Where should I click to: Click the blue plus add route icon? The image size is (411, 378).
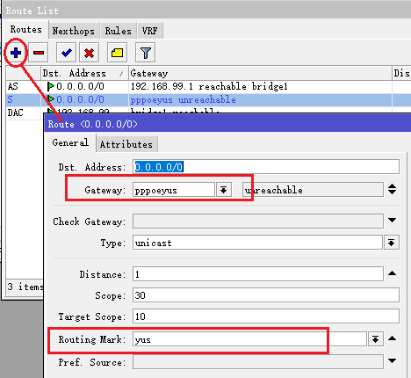(x=16, y=53)
